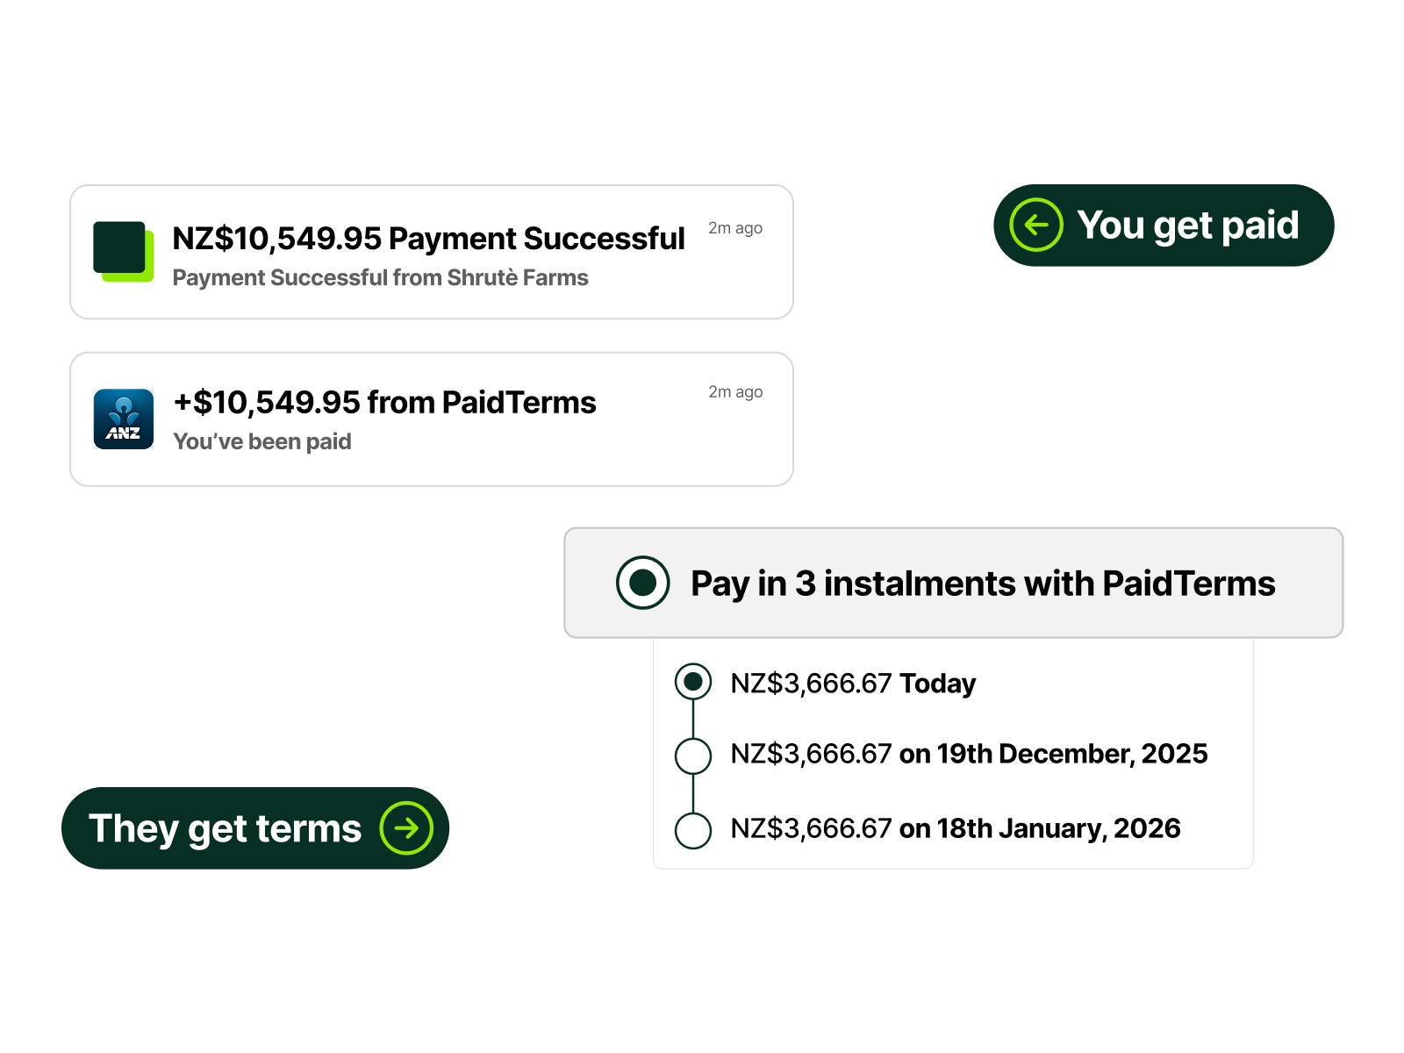
Task: Collapse the PaidTerms instalment schedule
Action: 952,582
